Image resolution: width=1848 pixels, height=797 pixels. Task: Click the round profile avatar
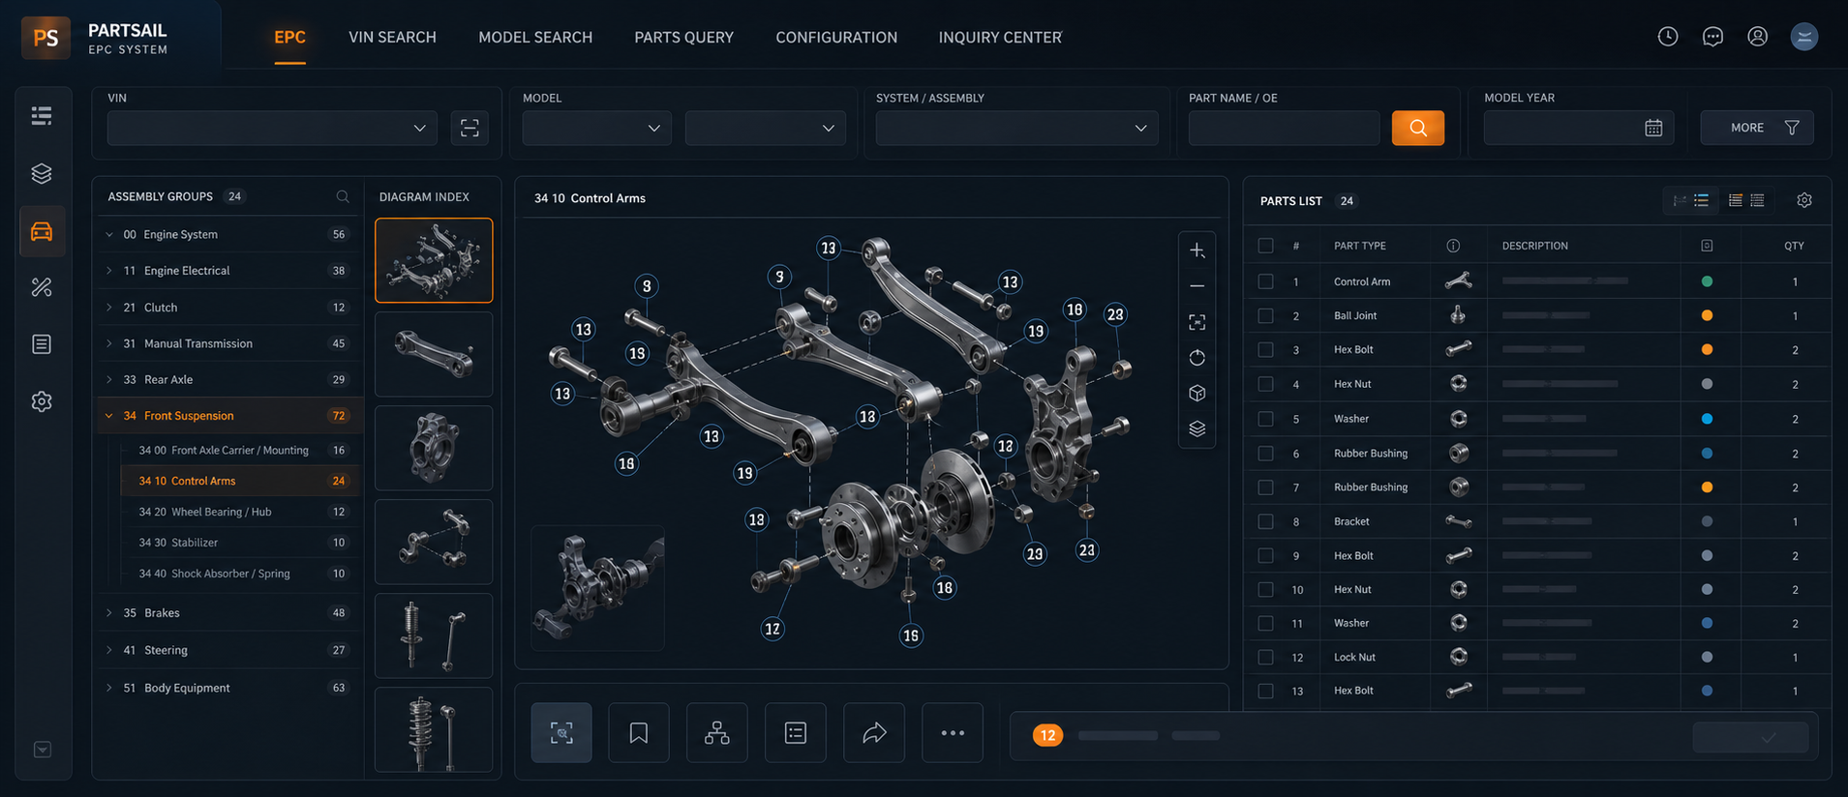point(1803,37)
